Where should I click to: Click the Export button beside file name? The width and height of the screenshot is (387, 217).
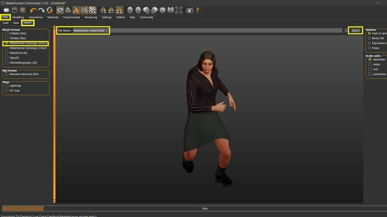coord(355,31)
